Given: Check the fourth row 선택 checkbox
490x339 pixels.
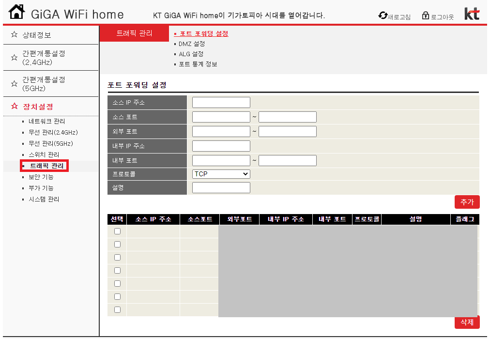Looking at the screenshot, I should click(118, 271).
